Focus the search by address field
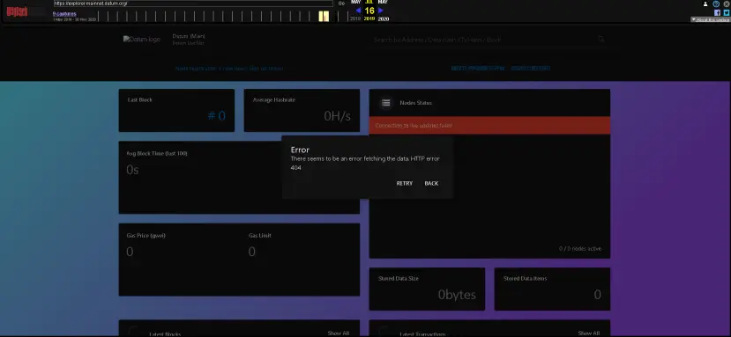Image resolution: width=731 pixels, height=337 pixels. point(484,40)
